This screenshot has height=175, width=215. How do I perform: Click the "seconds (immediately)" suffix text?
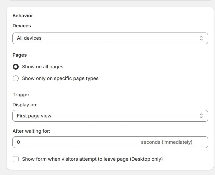coord(167,142)
